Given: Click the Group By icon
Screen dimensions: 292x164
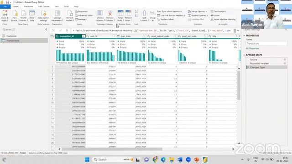Looking at the screenshot, I should [153, 13].
